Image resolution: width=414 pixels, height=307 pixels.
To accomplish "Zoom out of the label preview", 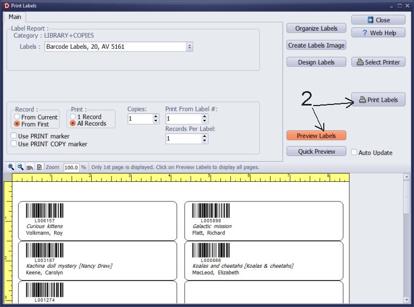I will click(20, 167).
